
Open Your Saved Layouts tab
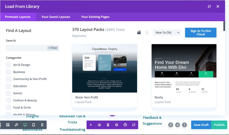(56, 17)
